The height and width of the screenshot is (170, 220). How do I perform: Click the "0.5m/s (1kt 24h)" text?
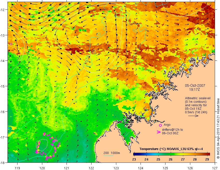pos(196,112)
